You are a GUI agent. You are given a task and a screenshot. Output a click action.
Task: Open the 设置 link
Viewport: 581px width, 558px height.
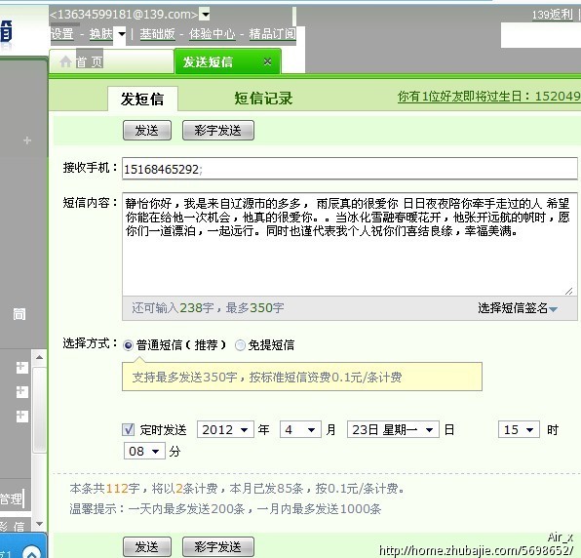(62, 34)
